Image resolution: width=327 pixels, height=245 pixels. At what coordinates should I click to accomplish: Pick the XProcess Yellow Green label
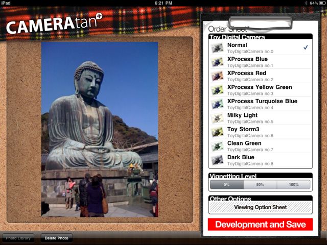[260, 87]
